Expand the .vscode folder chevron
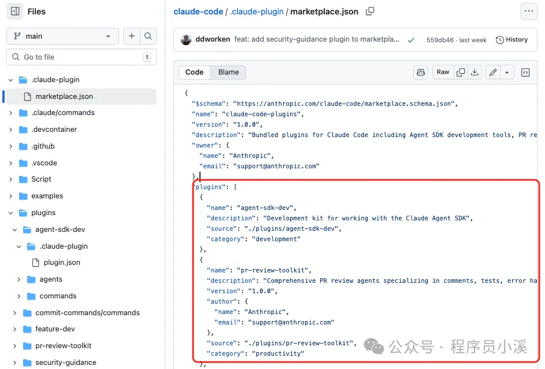The image size is (545, 369). (x=11, y=163)
